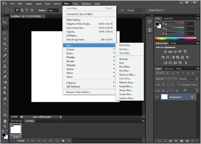Duplicate selected frame in timeline
The width and height of the screenshot is (201, 144).
point(63,141)
